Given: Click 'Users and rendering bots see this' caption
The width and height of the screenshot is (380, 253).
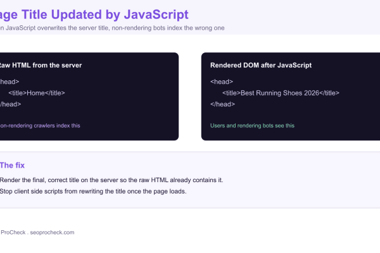Looking at the screenshot, I should coord(252,126).
